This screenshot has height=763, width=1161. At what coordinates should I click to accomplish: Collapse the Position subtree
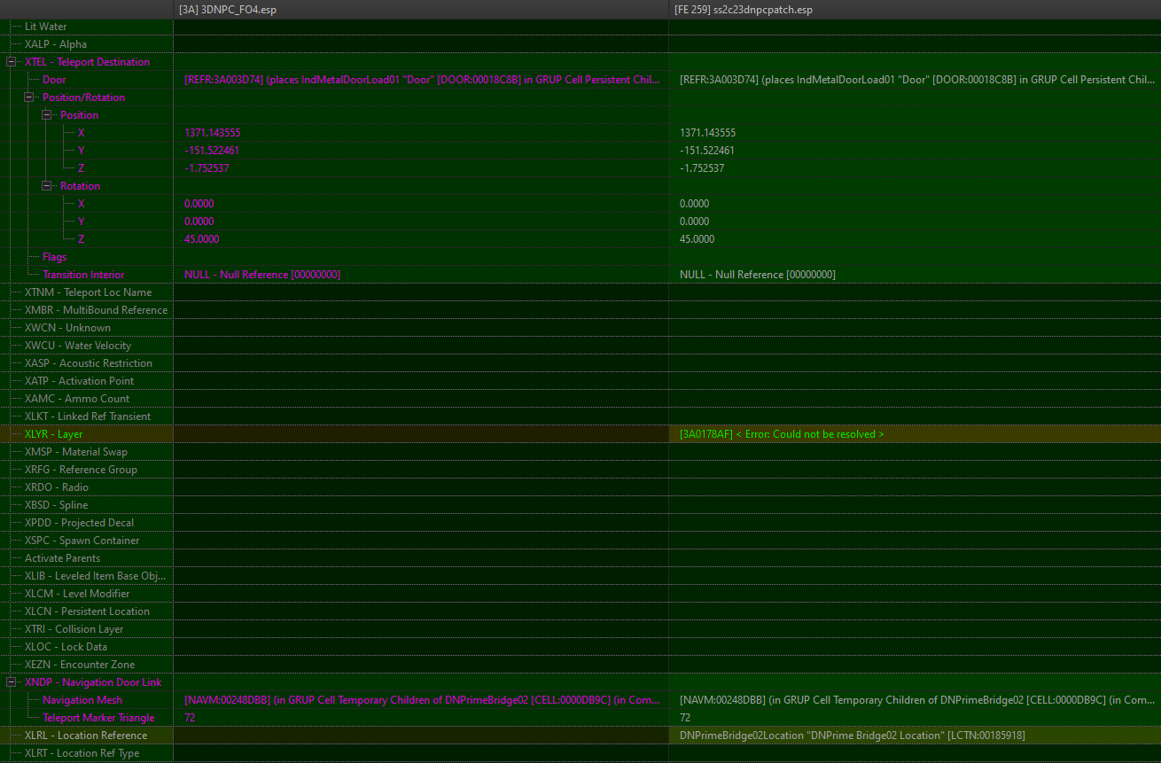coord(47,115)
